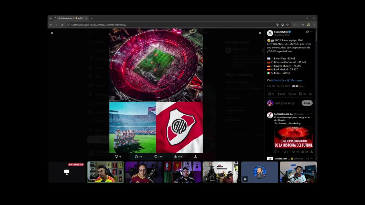Screen dimensions: 365x205
Task: Bookmark this page with the star icon
Action: point(287,25)
